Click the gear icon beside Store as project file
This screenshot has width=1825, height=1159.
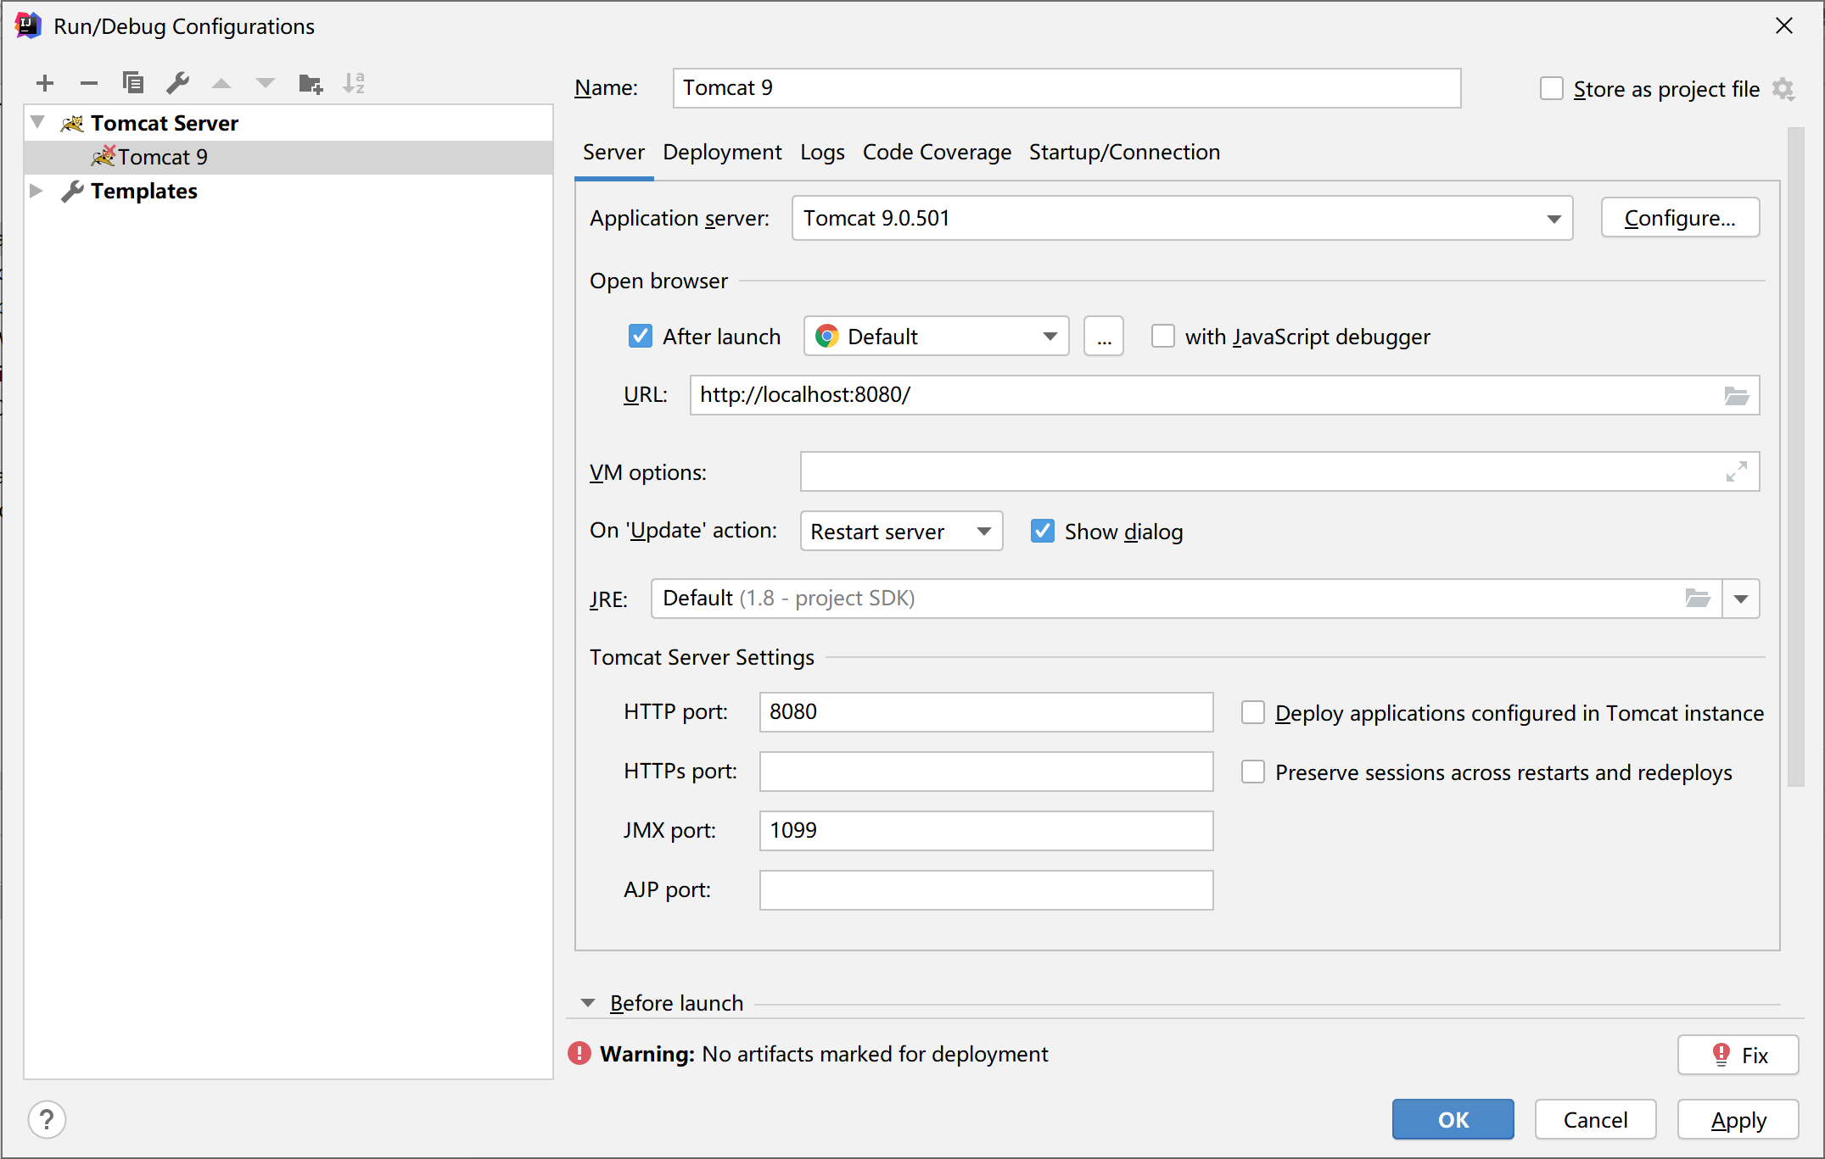[1783, 89]
